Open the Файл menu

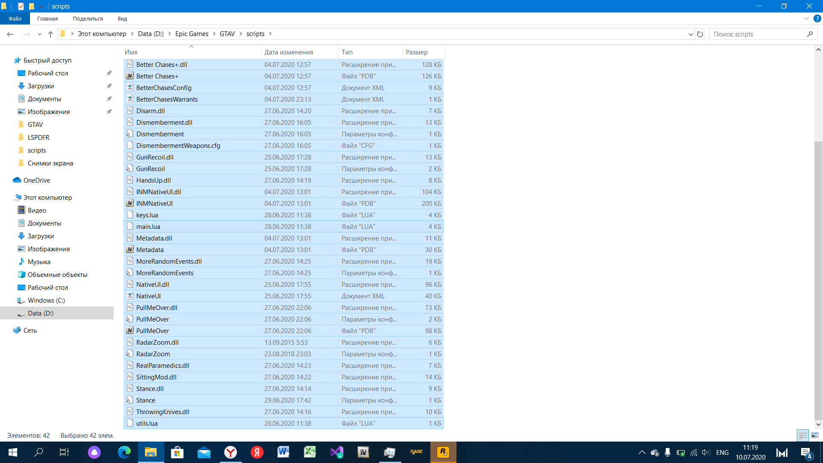[15, 18]
